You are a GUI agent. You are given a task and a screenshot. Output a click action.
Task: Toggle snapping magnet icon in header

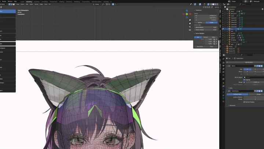(x=107, y=4)
